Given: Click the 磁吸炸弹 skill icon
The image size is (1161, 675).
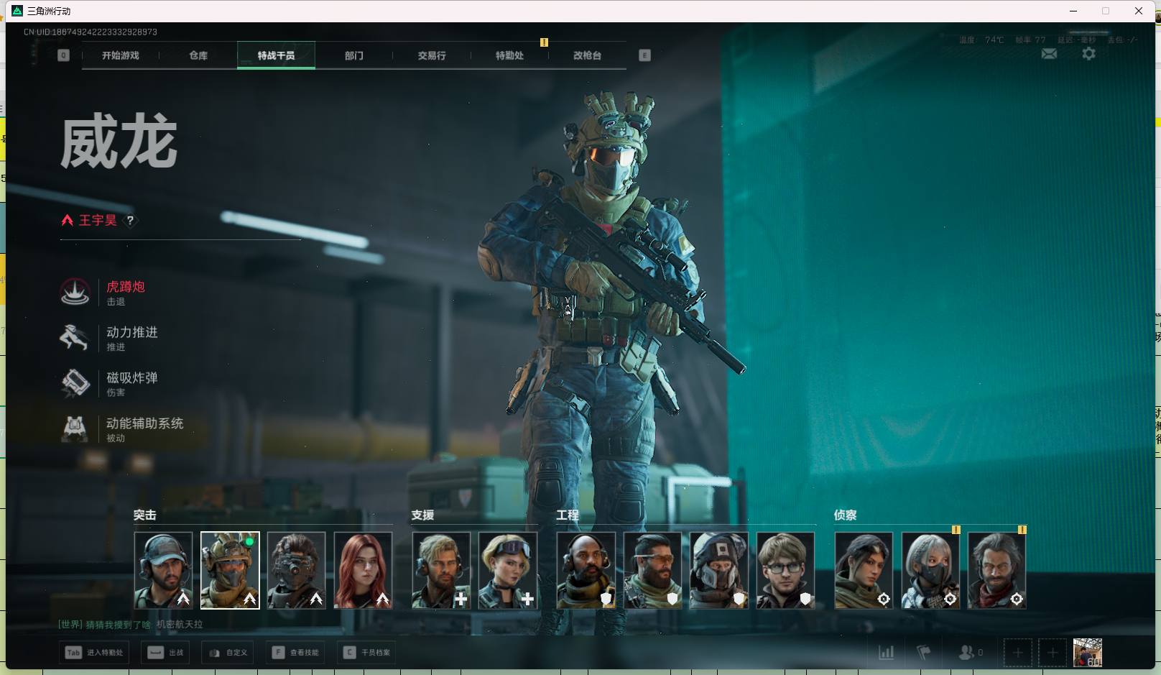Looking at the screenshot, I should pyautogui.click(x=75, y=383).
